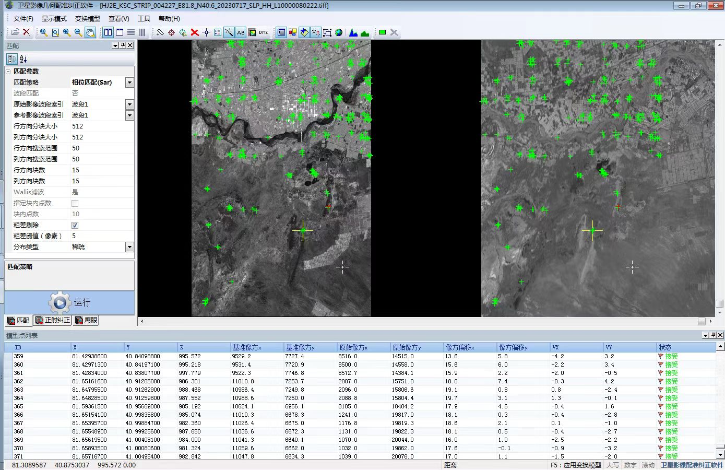
Task: Toggle the 指定块内点数 checkbox
Action: pos(75,203)
